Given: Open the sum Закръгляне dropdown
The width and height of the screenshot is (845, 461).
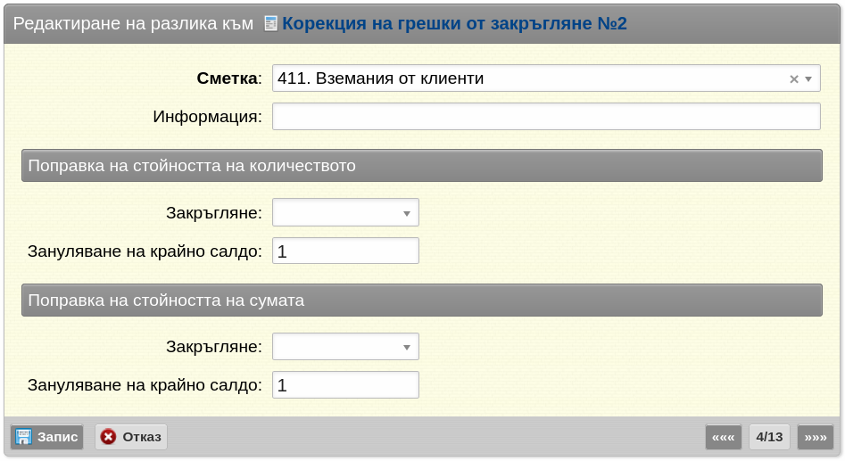Looking at the screenshot, I should pos(345,347).
